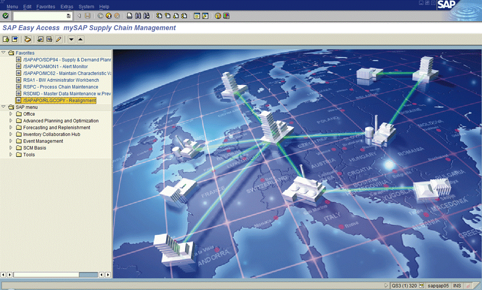Toggle the INS insert mode indicator
Viewport: 482px width, 290px height.
pos(457,286)
